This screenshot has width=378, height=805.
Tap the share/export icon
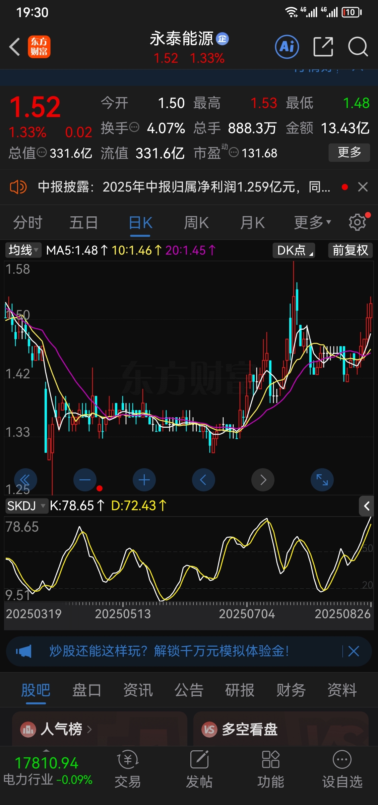click(x=323, y=47)
